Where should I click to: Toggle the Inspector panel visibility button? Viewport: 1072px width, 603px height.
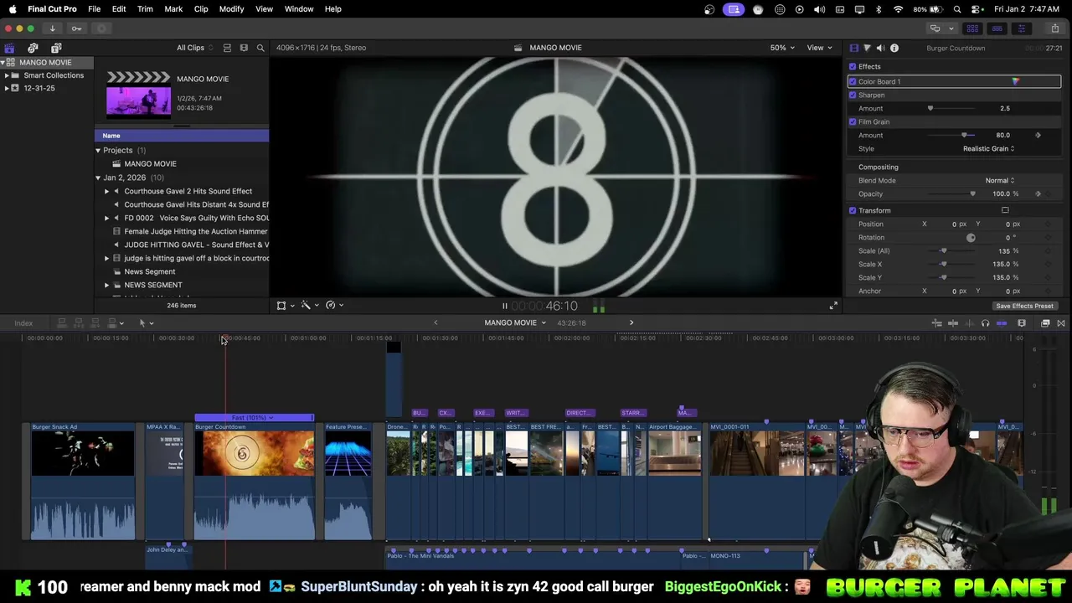(1021, 28)
